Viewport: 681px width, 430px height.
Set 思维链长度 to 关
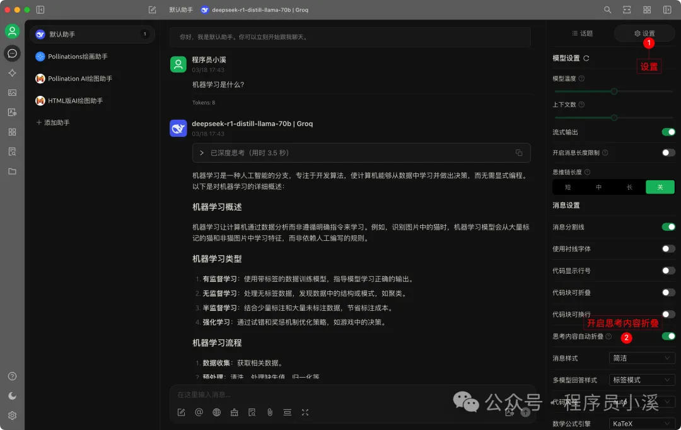pos(660,187)
